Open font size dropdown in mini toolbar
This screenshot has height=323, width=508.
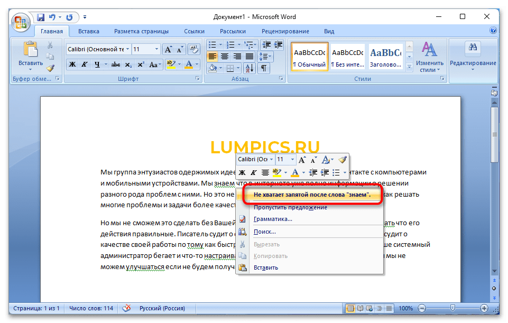(x=293, y=159)
